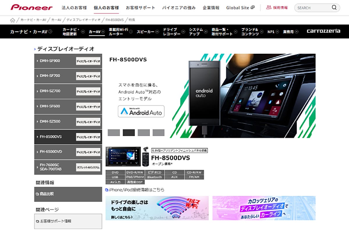349x234 pixels.
Task: Open 商品比較 button
Action: point(68,194)
